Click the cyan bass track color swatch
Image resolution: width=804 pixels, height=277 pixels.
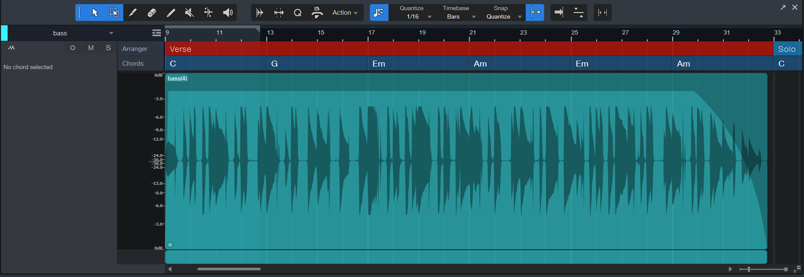(4, 33)
